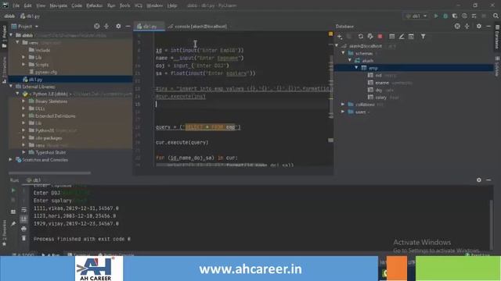501x281 pixels.
Task: Hide the Project panel
Action: (128, 26)
